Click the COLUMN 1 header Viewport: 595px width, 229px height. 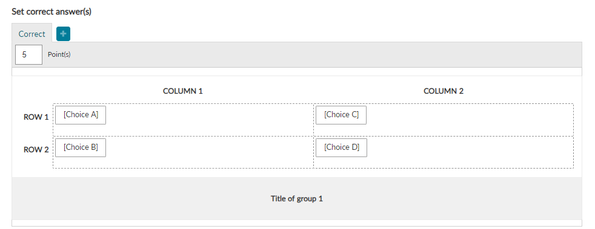(183, 91)
